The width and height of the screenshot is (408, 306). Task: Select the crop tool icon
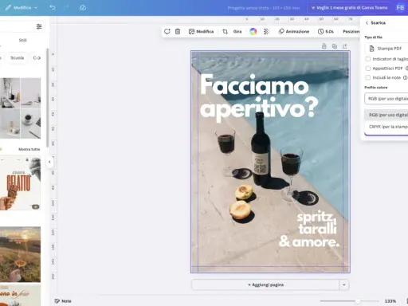(x=225, y=31)
